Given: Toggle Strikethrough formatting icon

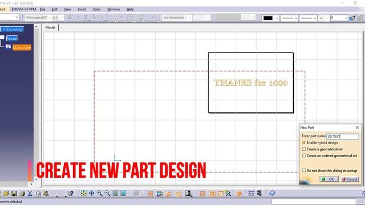Looking at the screenshot, I should pyautogui.click(x=94, y=17).
